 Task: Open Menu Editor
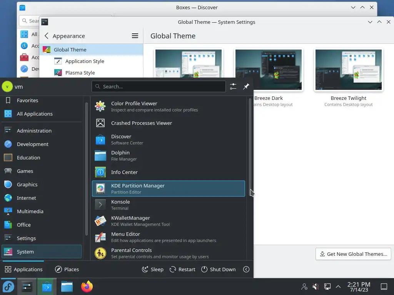click(169, 237)
